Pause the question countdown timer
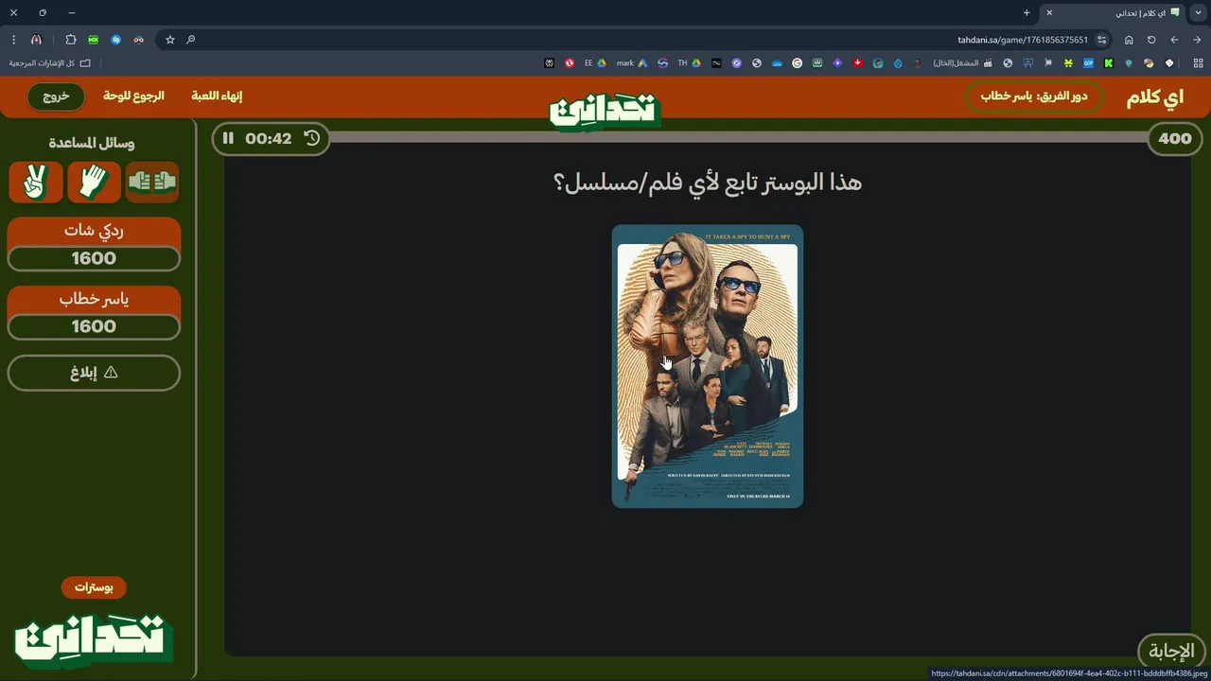1211x681 pixels. 228,138
